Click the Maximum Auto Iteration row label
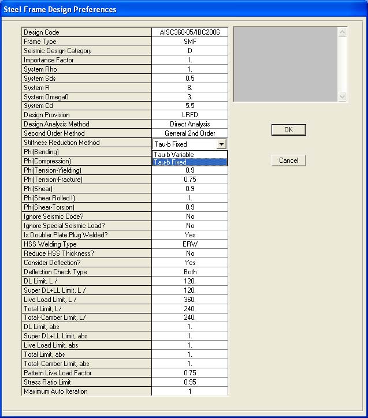 point(87,391)
